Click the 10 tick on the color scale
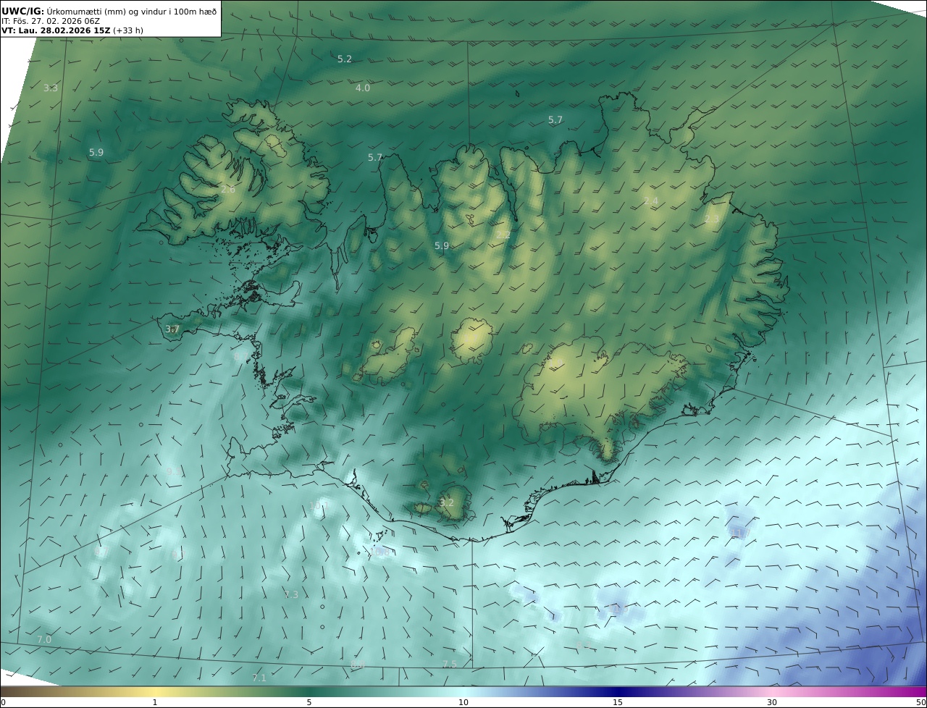Image resolution: width=927 pixels, height=708 pixels. tap(463, 702)
